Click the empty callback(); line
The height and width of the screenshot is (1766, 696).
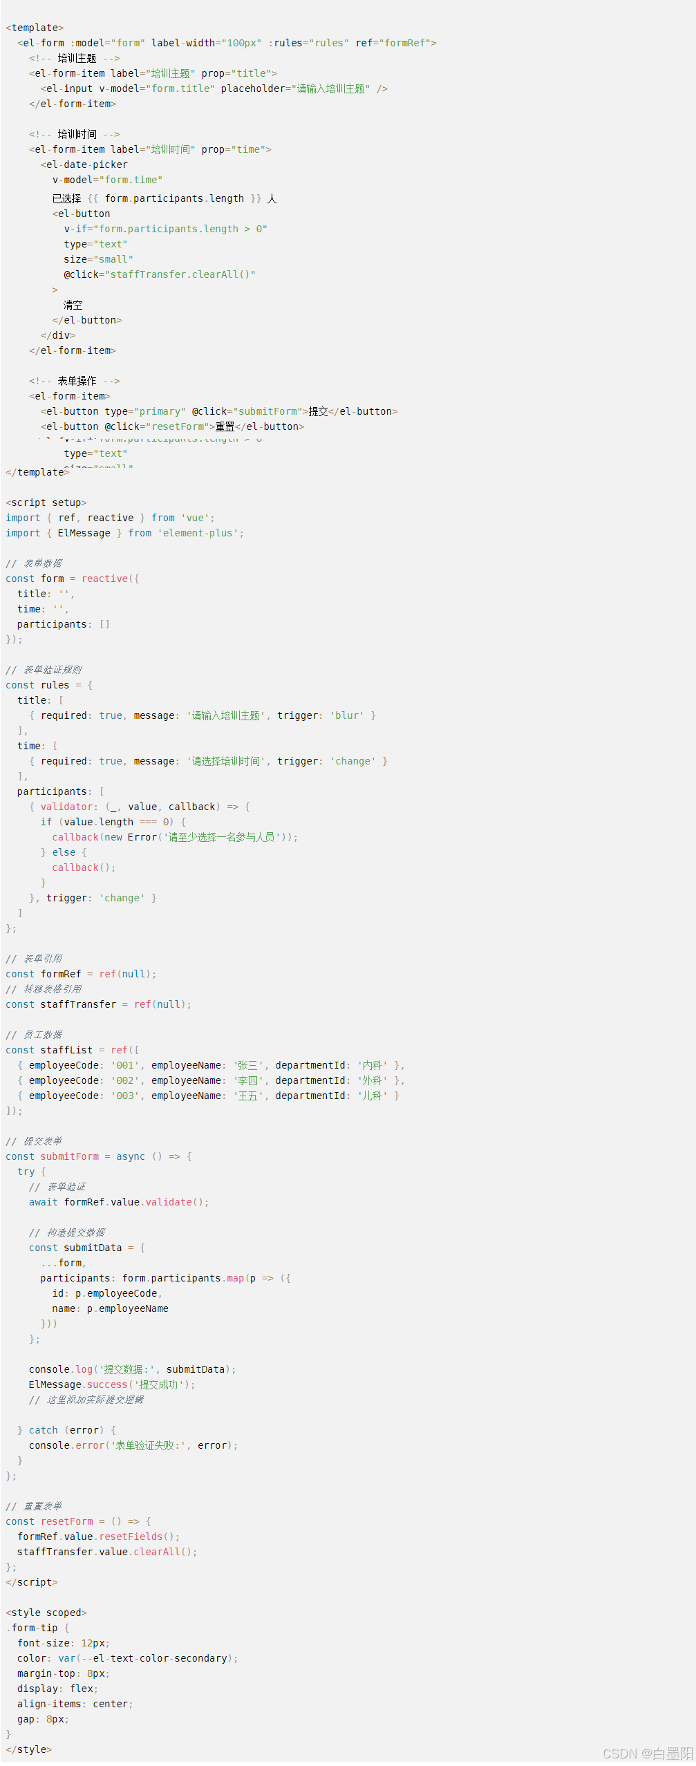[x=84, y=867]
